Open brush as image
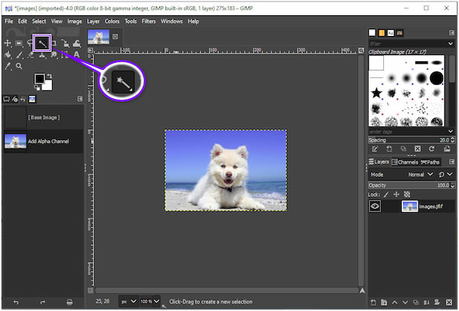The image size is (459, 311). (447, 149)
